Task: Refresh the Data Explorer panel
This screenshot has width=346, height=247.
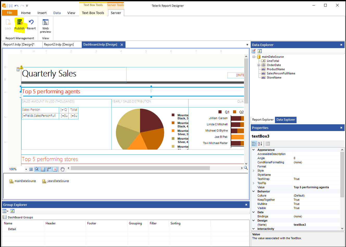Action: point(260,51)
